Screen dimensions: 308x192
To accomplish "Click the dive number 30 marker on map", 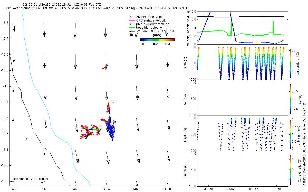I will click(x=113, y=102).
